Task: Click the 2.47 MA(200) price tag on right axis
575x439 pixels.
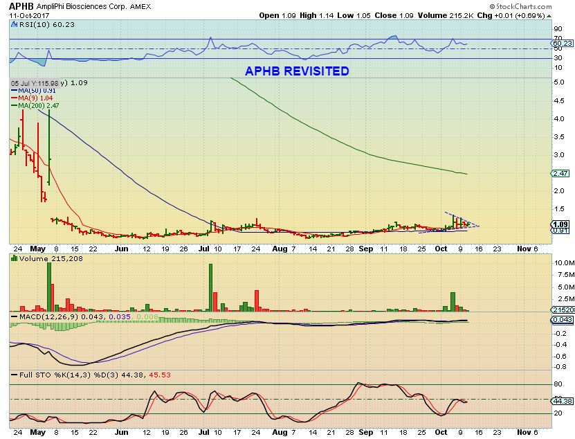Action: point(560,173)
